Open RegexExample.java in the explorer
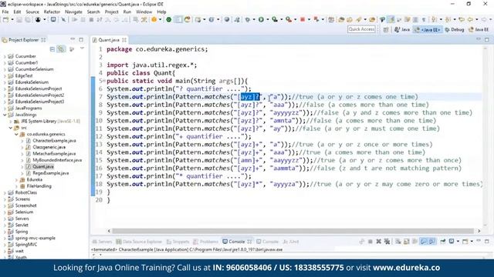 (51, 173)
